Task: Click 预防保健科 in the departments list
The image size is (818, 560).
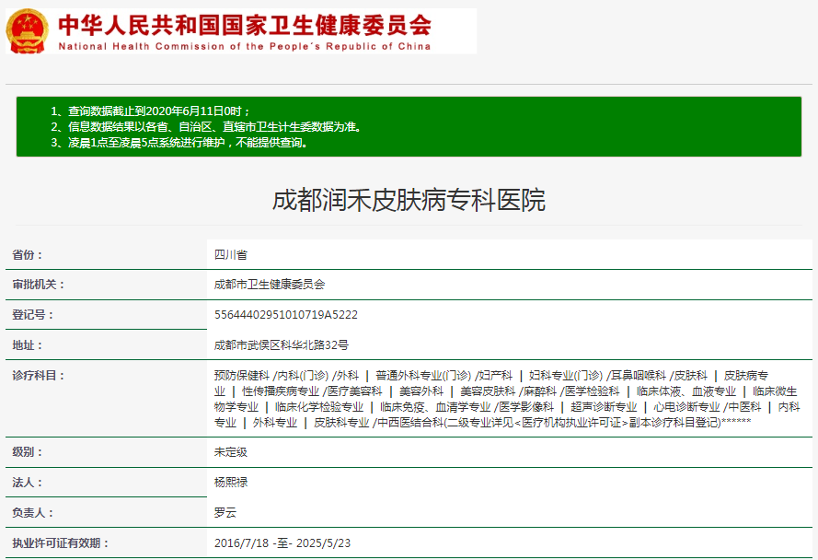Action: tap(242, 376)
